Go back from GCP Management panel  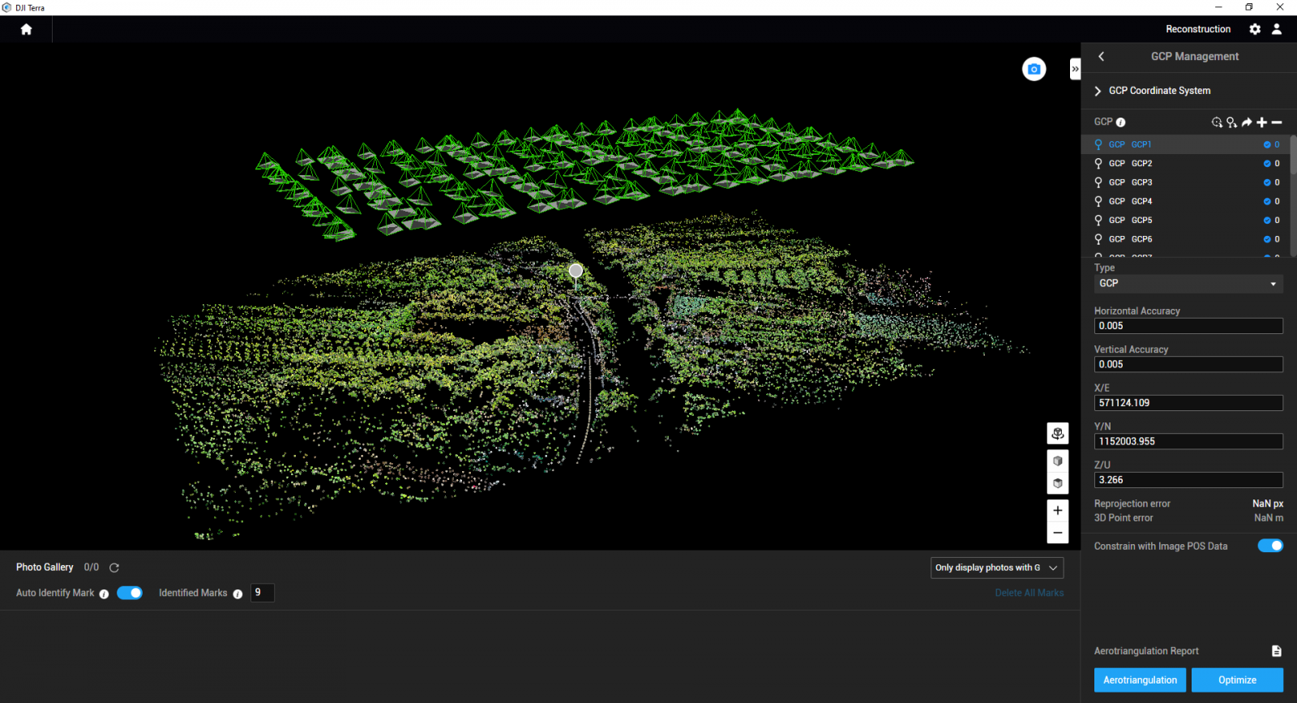[1101, 57]
